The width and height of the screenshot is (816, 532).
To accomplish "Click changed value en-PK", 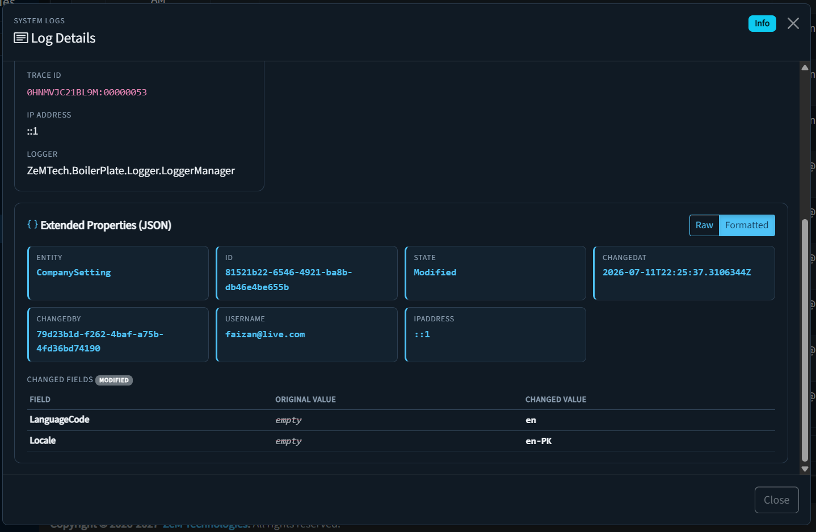I will click(x=539, y=441).
